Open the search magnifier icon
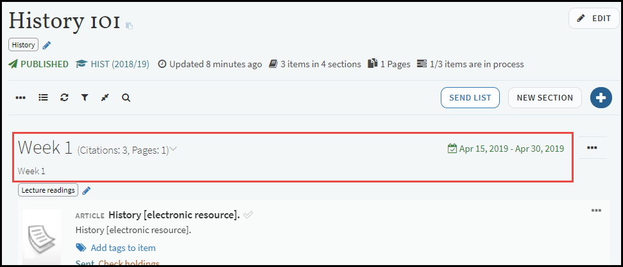Viewport: 623px width, 267px height. click(126, 97)
